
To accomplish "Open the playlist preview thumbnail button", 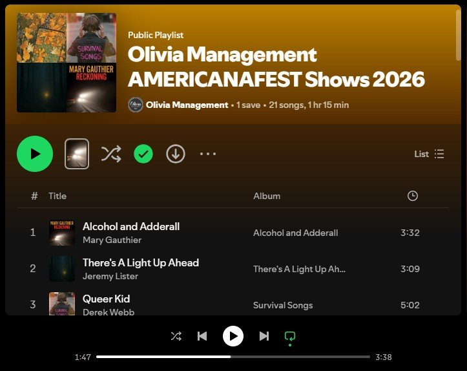I will point(77,154).
